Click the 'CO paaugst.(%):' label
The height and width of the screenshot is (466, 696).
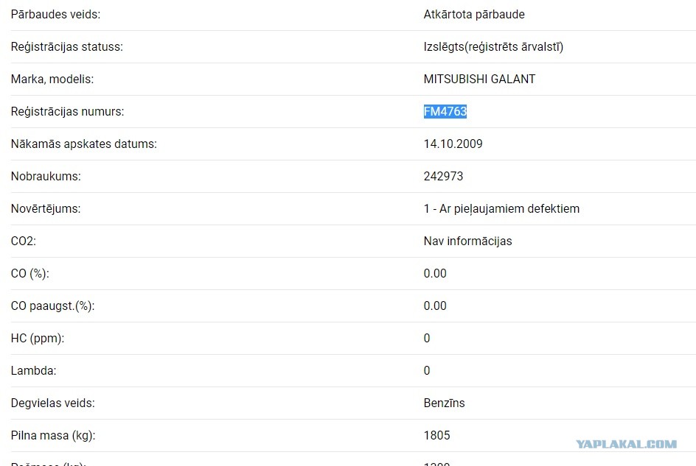pyautogui.click(x=53, y=306)
